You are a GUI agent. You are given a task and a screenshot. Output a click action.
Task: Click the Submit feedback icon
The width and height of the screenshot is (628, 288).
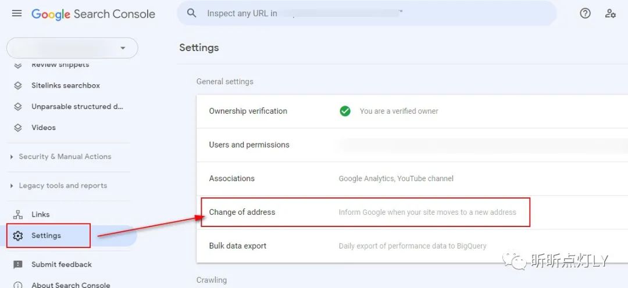[17, 265]
